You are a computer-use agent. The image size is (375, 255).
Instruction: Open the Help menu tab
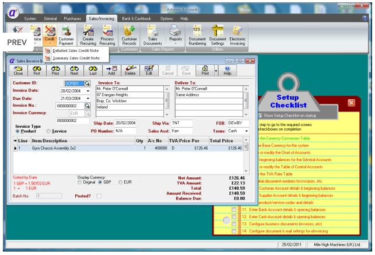pyautogui.click(x=184, y=19)
